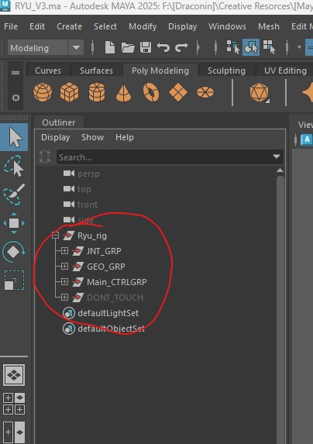Image resolution: width=313 pixels, height=444 pixels.
Task: Activate the Scale tool
Action: (14, 281)
